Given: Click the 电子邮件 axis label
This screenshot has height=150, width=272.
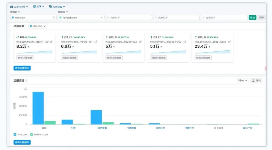Looking at the screenshot, I should [x=218, y=128].
